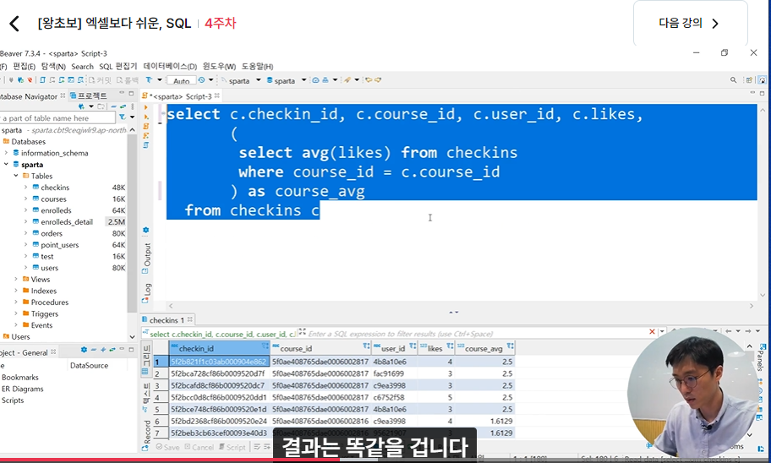This screenshot has height=463, width=771.
Task: Open the SQL 편집기 menu
Action: pyautogui.click(x=118, y=67)
